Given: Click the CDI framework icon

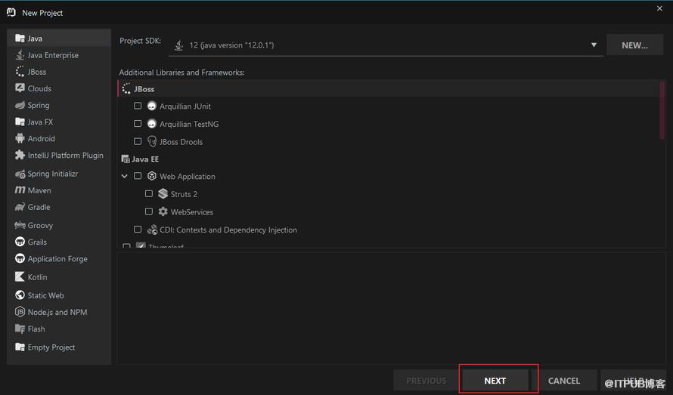Looking at the screenshot, I should coord(152,230).
